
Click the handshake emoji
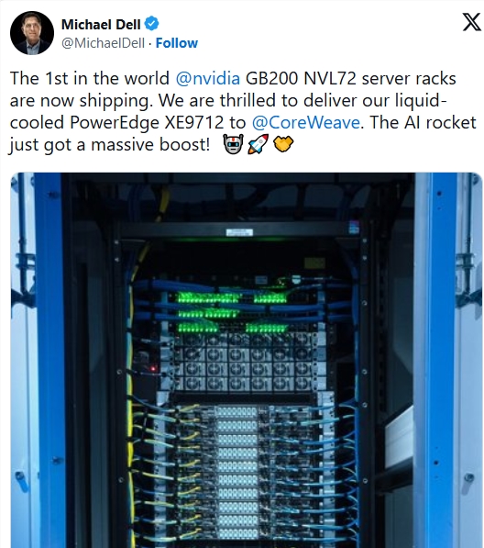tap(283, 144)
